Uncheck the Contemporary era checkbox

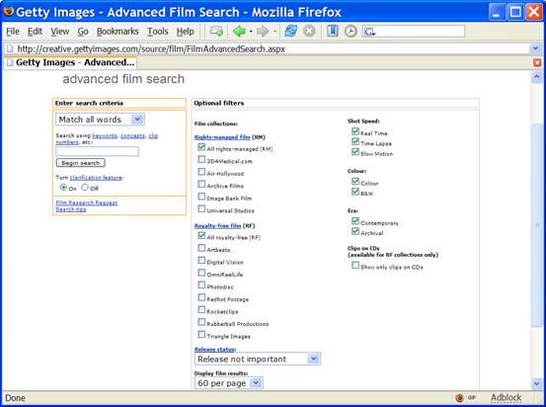coord(355,221)
